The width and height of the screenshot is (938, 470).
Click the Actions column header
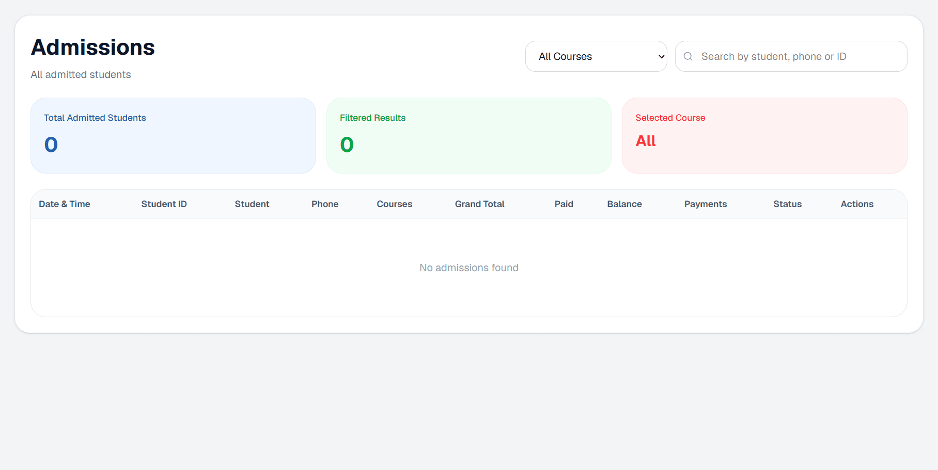point(857,204)
